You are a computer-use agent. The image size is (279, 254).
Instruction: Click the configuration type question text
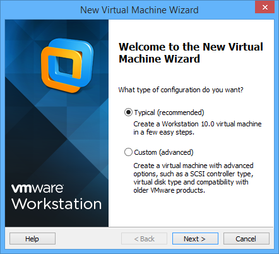tap(181, 90)
